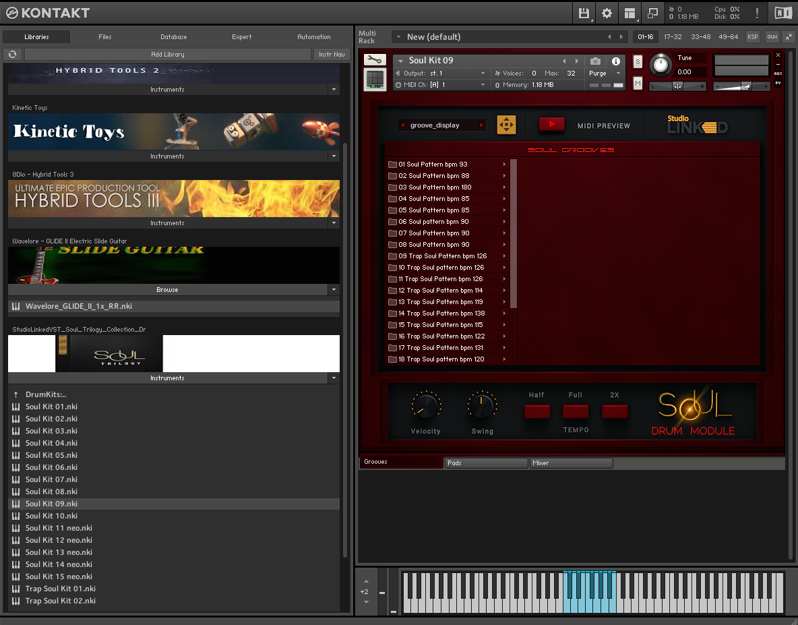
Task: Open Hybrid Tools III instruments dropdown arrow
Action: (334, 223)
